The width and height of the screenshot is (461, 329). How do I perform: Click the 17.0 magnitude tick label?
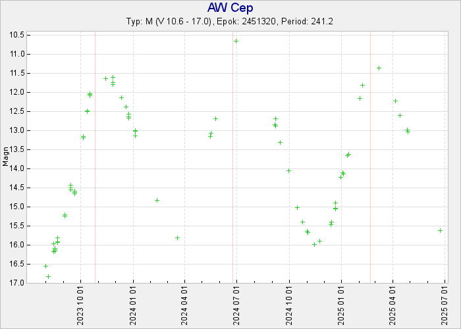pyautogui.click(x=18, y=283)
